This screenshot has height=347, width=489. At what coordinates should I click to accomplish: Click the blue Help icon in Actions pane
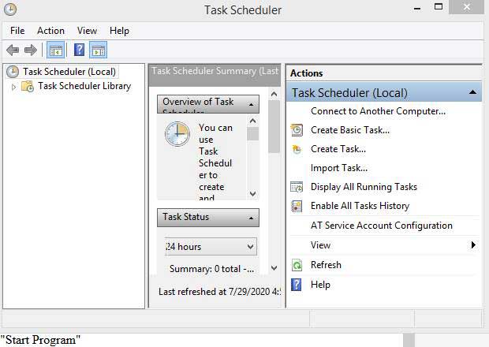tap(297, 285)
